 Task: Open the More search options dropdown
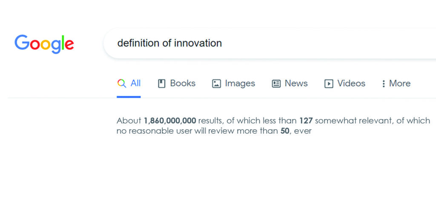(x=396, y=84)
